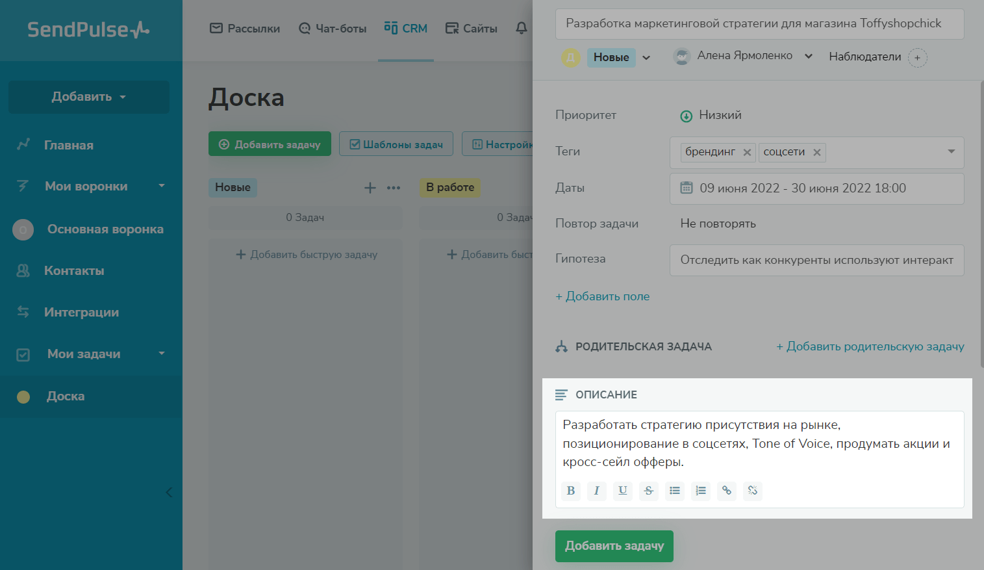The image size is (984, 570).
Task: Open the Новые status dropdown
Action: pyautogui.click(x=646, y=58)
